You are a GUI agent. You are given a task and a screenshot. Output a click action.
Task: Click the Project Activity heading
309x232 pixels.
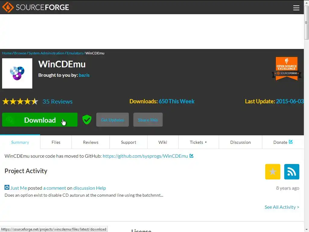[26, 171]
